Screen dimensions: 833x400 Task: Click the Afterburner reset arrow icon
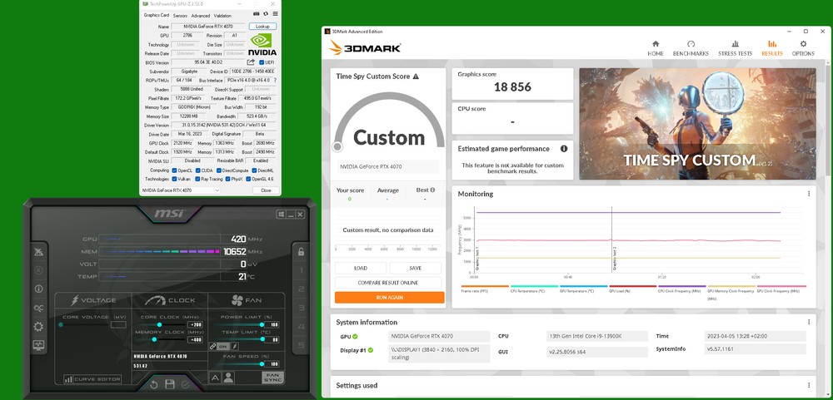click(154, 384)
